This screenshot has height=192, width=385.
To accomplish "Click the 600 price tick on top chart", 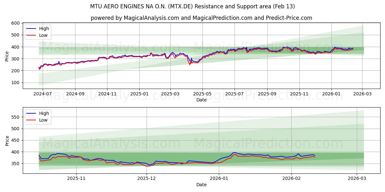I will coord(16,23).
